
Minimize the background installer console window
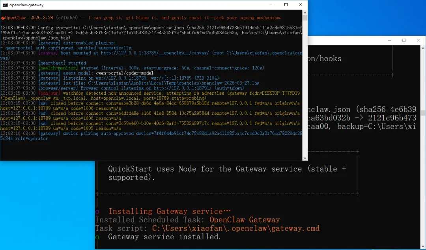[390, 41]
